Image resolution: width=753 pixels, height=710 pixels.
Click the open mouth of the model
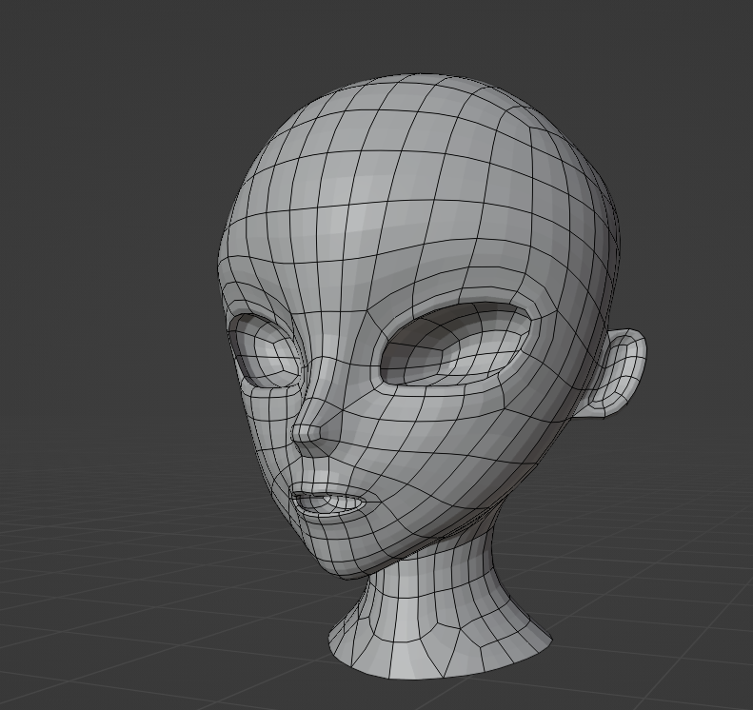[328, 501]
